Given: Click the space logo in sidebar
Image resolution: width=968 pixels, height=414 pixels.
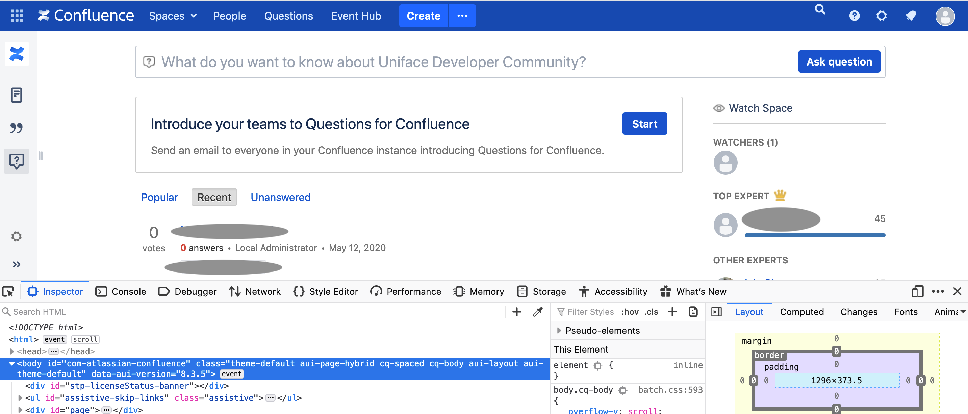Looking at the screenshot, I should click(17, 54).
